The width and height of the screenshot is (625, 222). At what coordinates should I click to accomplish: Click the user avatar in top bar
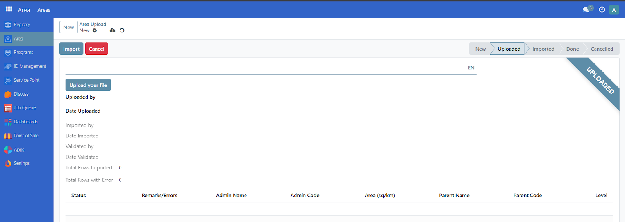(x=614, y=10)
